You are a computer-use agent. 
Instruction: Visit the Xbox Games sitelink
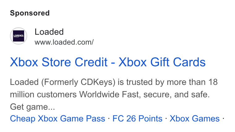(x=194, y=119)
